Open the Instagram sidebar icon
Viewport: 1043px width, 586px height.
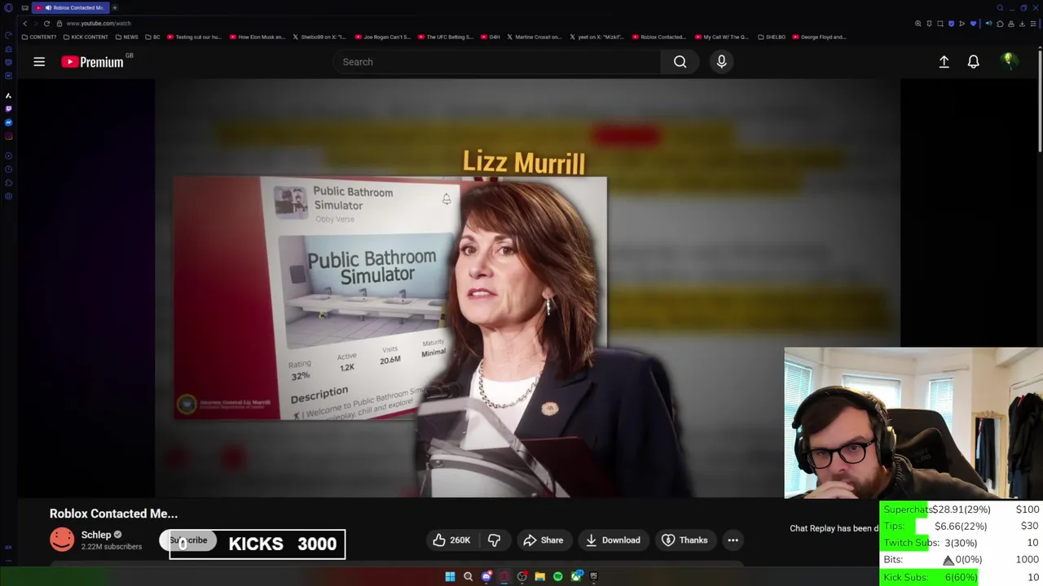coord(8,136)
